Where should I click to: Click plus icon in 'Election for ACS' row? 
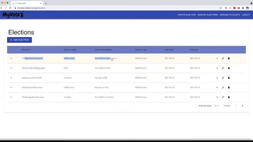pos(217,88)
